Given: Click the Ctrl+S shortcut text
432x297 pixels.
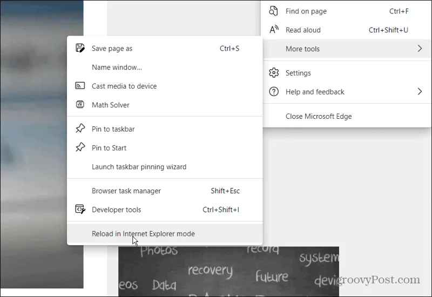Looking at the screenshot, I should (x=230, y=49).
